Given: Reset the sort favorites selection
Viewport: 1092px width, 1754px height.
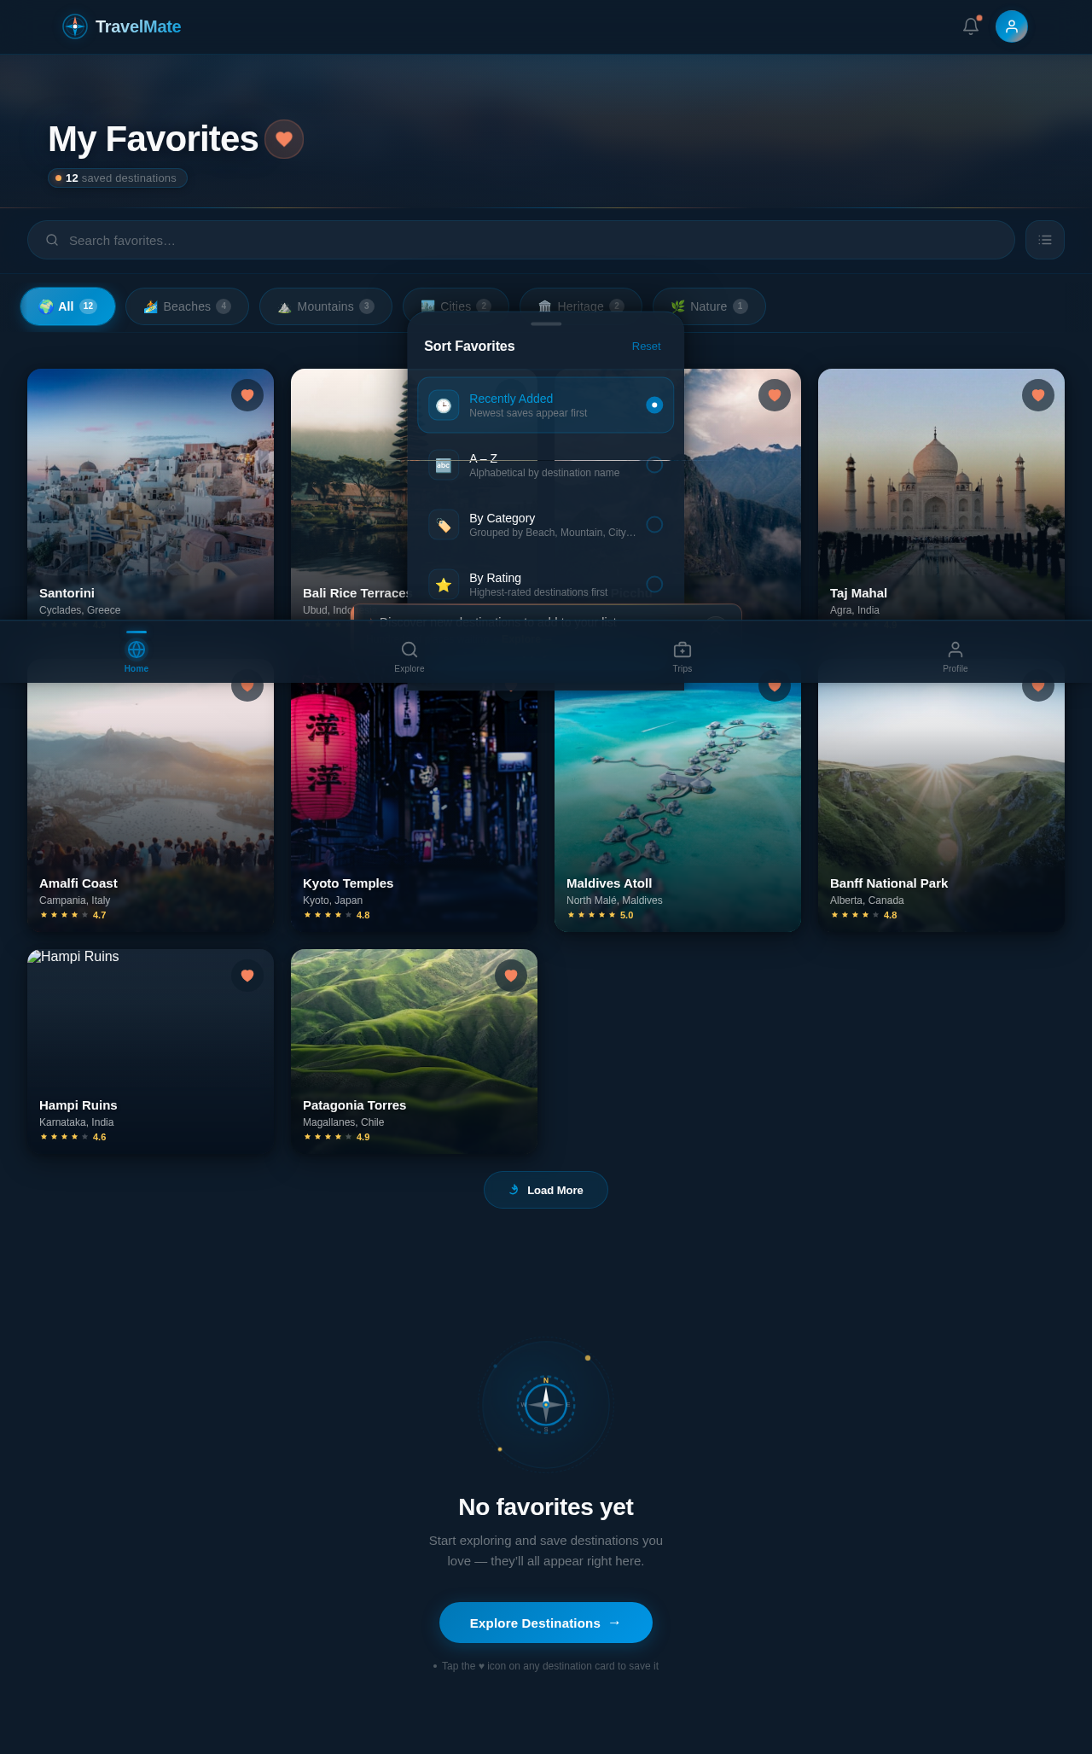Looking at the screenshot, I should pyautogui.click(x=646, y=347).
